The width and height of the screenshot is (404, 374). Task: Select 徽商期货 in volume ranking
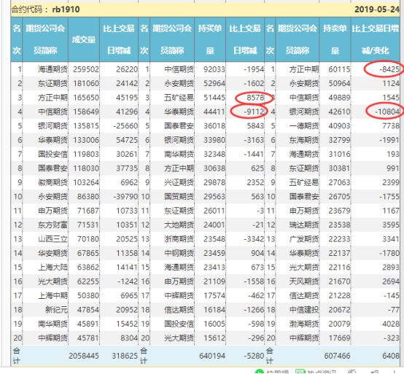[x=53, y=182]
